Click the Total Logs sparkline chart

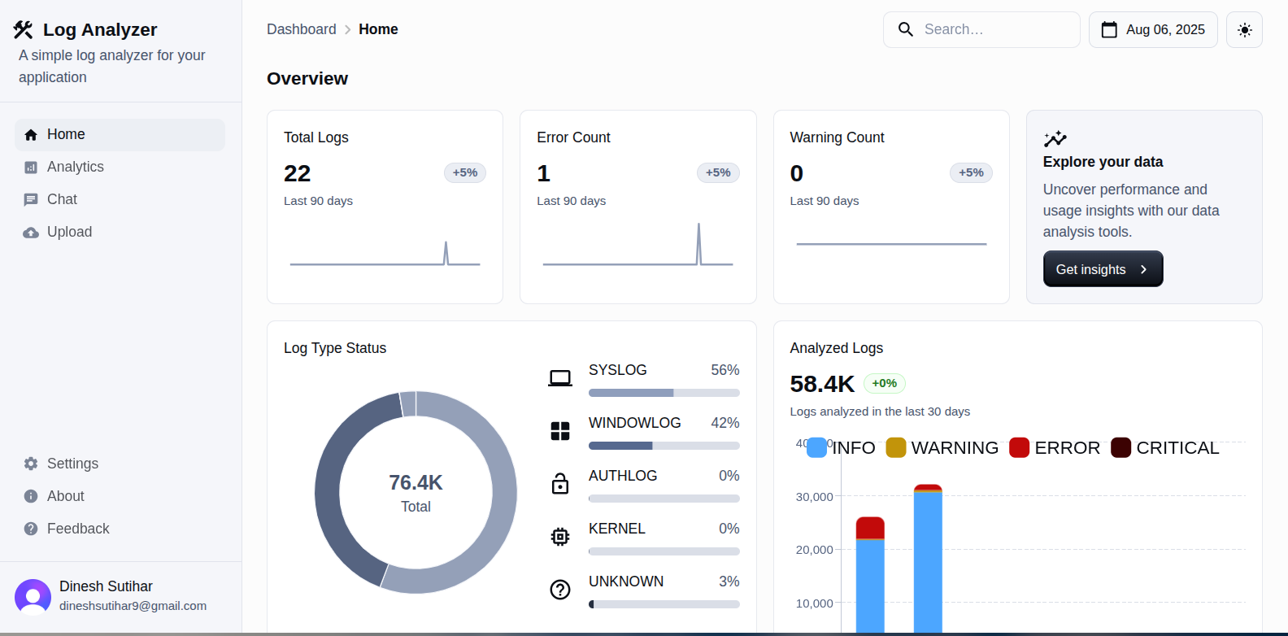(x=385, y=253)
